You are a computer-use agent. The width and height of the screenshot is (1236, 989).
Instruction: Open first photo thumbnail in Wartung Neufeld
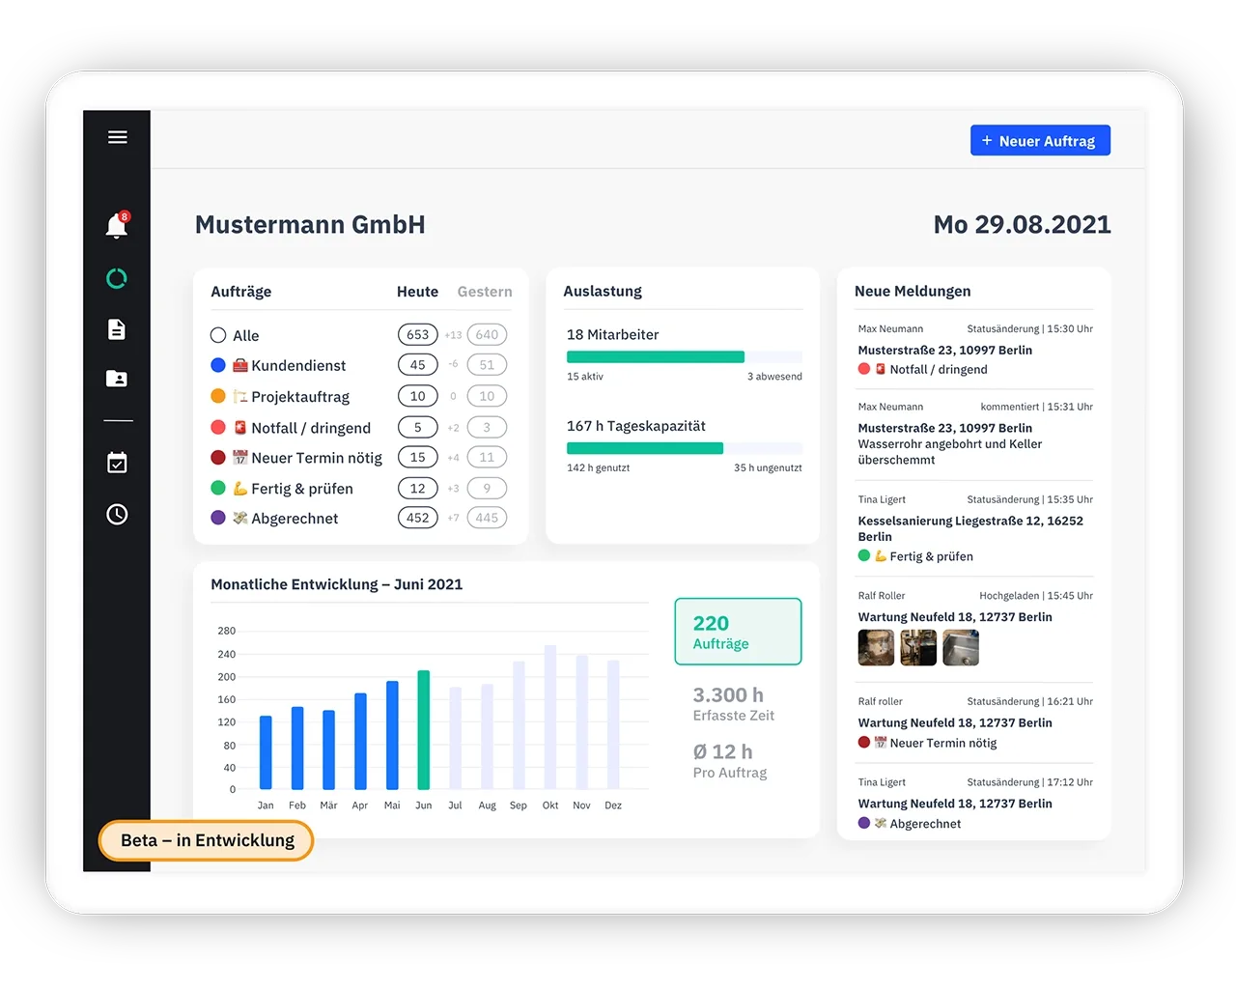(x=876, y=648)
